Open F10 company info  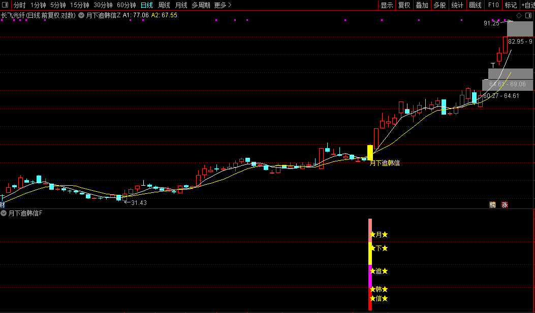(493, 5)
